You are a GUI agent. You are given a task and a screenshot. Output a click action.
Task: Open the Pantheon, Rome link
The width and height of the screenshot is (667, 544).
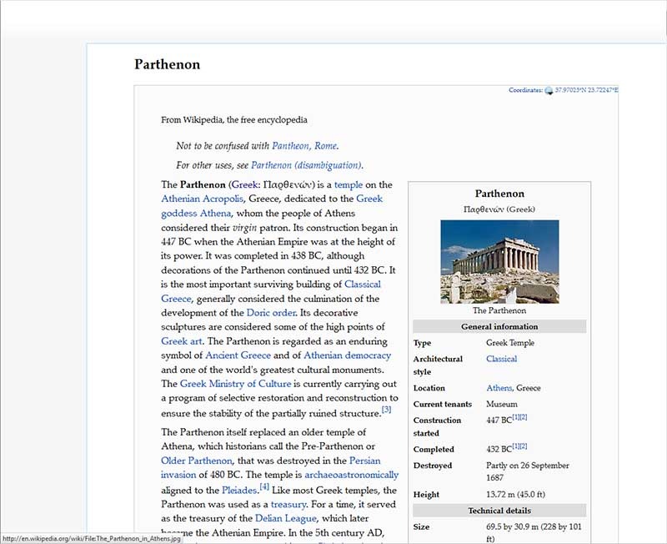point(304,145)
